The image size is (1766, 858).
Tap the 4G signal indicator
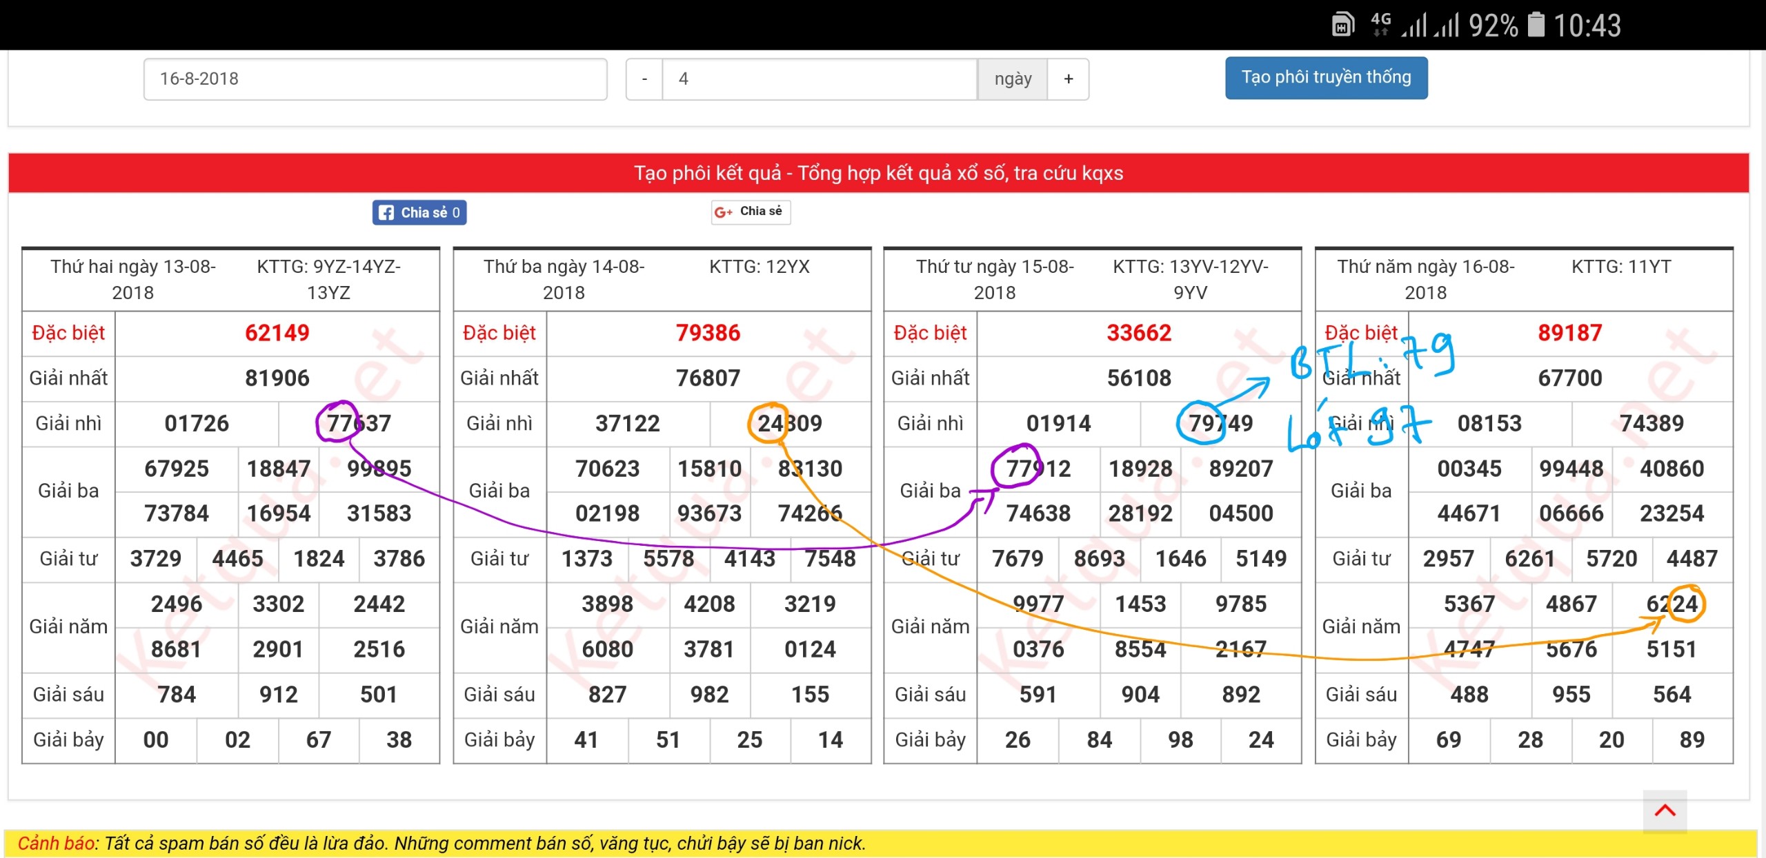click(1380, 24)
